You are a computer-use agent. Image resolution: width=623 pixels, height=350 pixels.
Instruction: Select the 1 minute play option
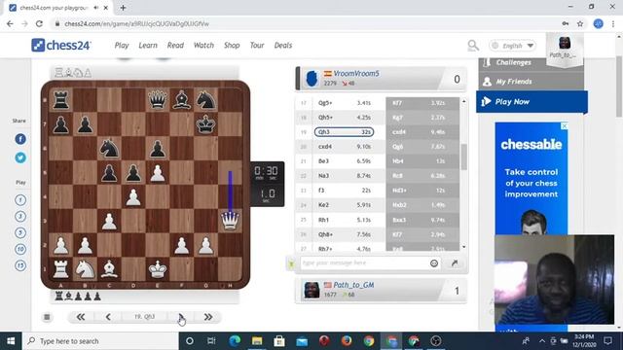click(x=20, y=200)
